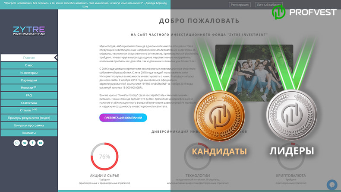Image resolution: width=341 pixels, height=192 pixels.
Task: Open the Инвесторам menu item
Action: click(29, 73)
